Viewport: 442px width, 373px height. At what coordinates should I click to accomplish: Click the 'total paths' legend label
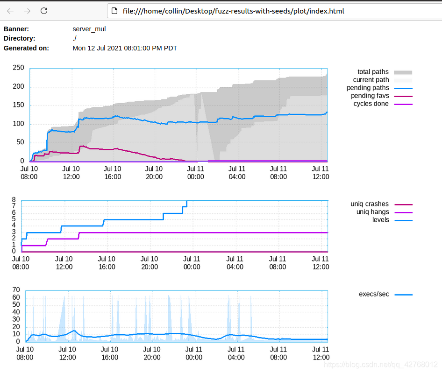pos(373,72)
